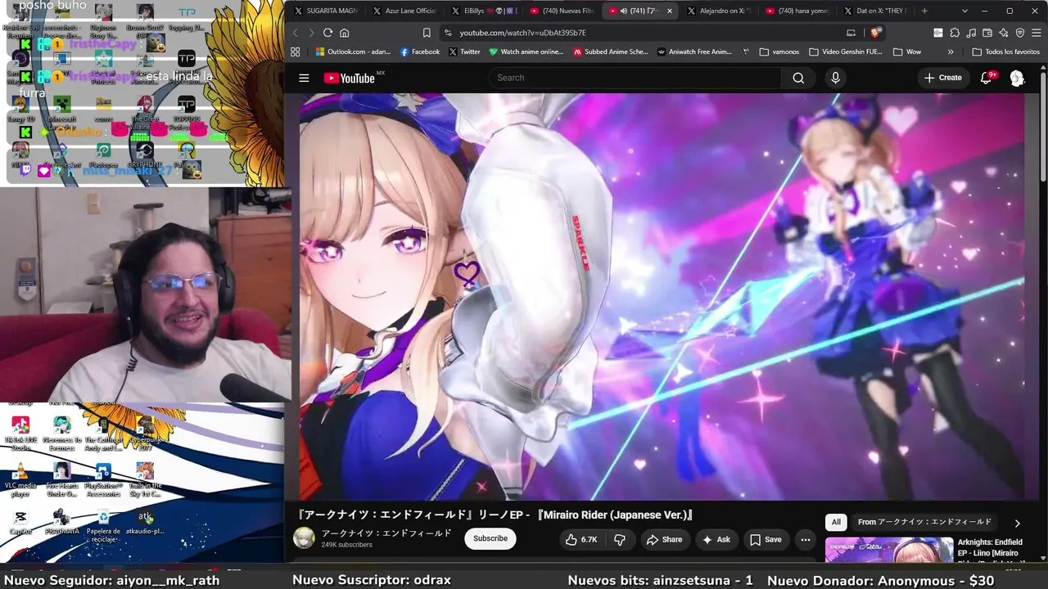Open the Subbed Anime Sche... bookmark
1048x589 pixels.
coord(611,52)
